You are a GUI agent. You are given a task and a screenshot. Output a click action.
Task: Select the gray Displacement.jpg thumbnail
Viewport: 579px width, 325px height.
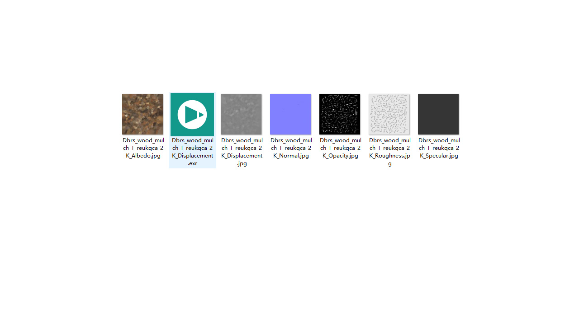point(241,114)
